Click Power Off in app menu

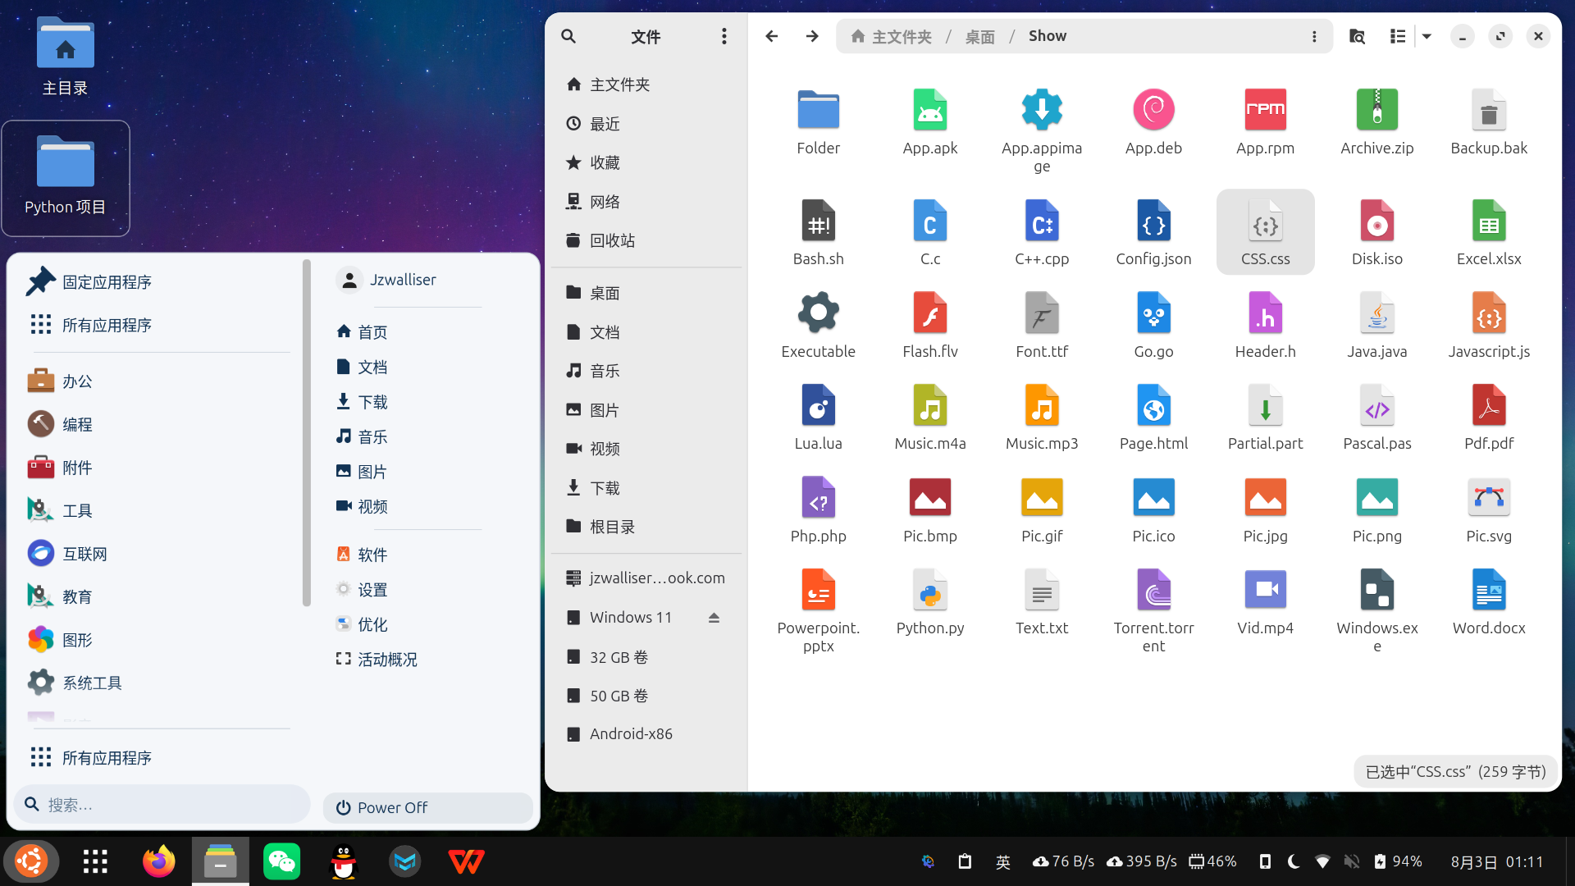427,807
